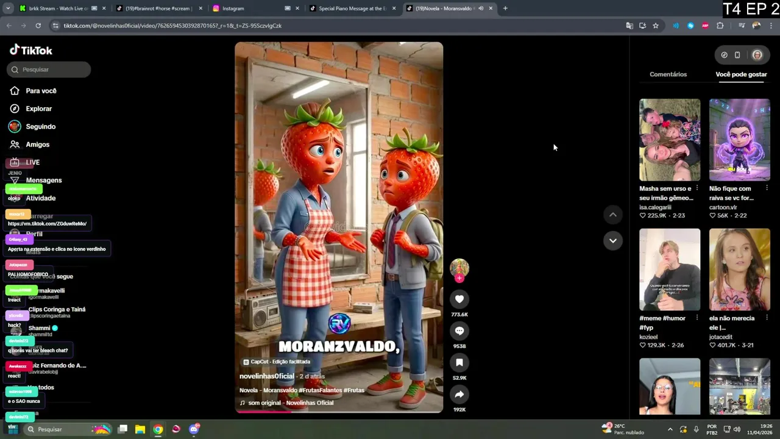Viewport: 780px width, 439px height.
Task: Open Amigos page
Action: [37, 145]
